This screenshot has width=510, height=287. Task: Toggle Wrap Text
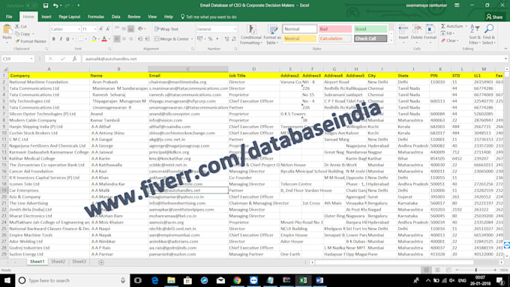tap(166, 29)
